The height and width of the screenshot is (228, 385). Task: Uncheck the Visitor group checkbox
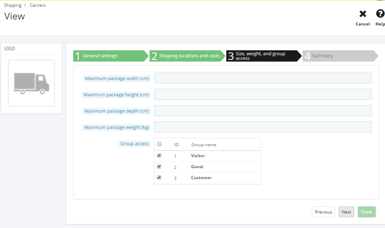pyautogui.click(x=159, y=155)
